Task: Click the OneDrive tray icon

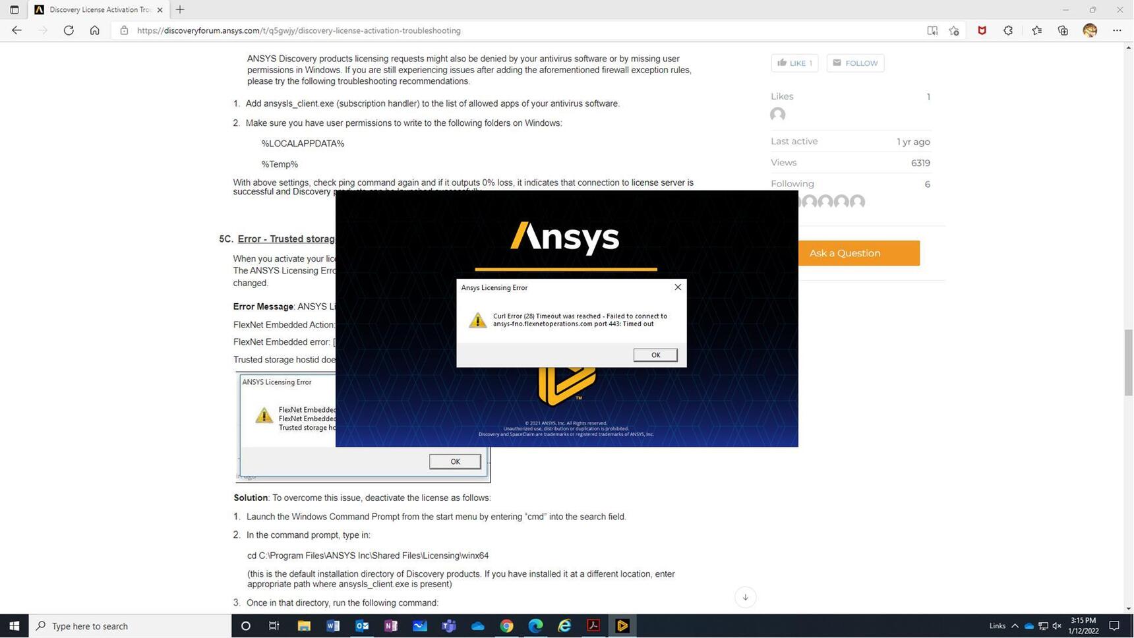Action: pyautogui.click(x=1029, y=626)
